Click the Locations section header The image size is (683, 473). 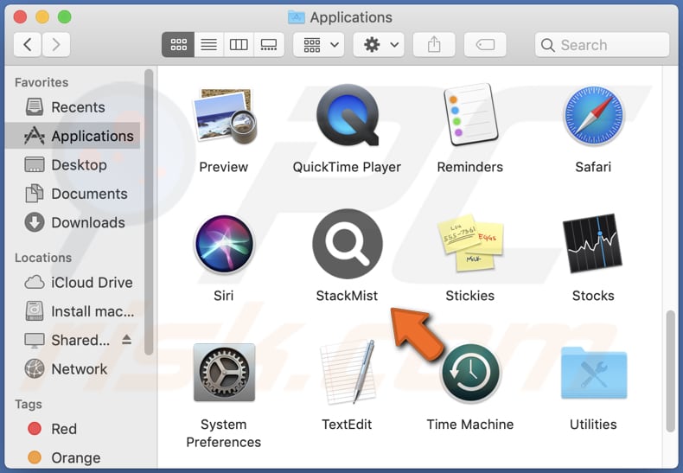tap(43, 258)
